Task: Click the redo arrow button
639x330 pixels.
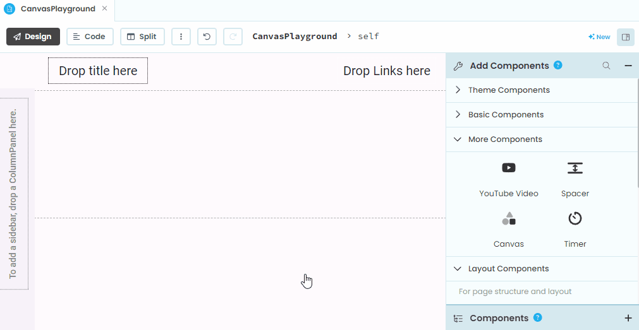Action: click(233, 37)
